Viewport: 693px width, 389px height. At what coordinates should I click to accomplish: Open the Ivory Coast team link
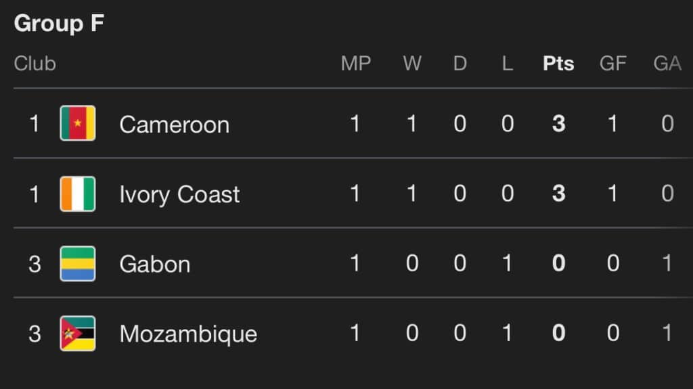(x=179, y=195)
